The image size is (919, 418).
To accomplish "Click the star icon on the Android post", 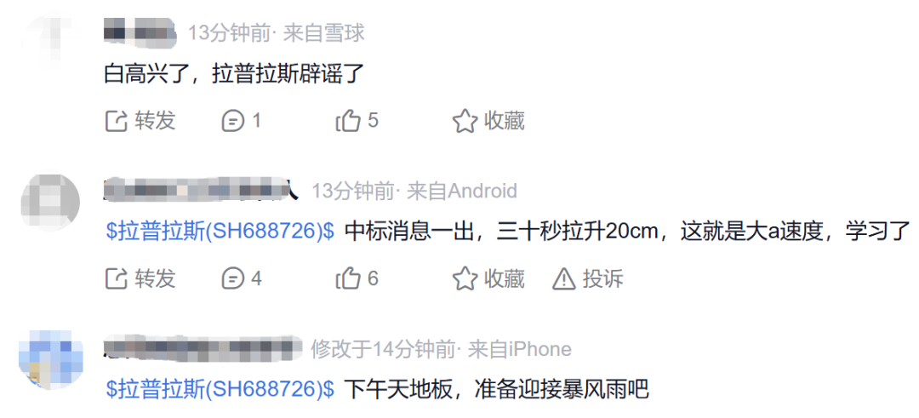I will (x=465, y=278).
